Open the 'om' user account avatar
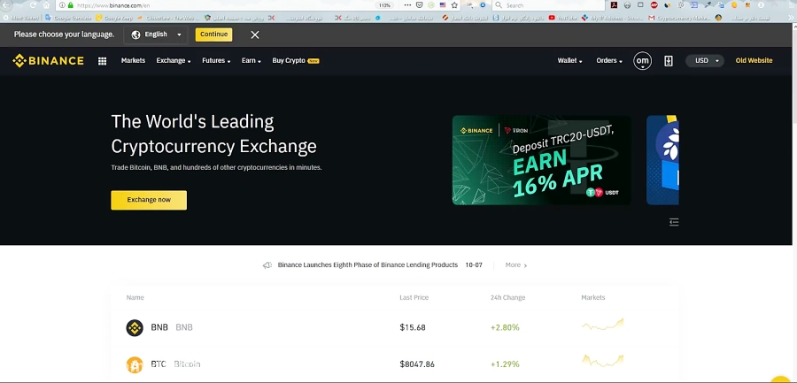797x383 pixels. click(643, 61)
